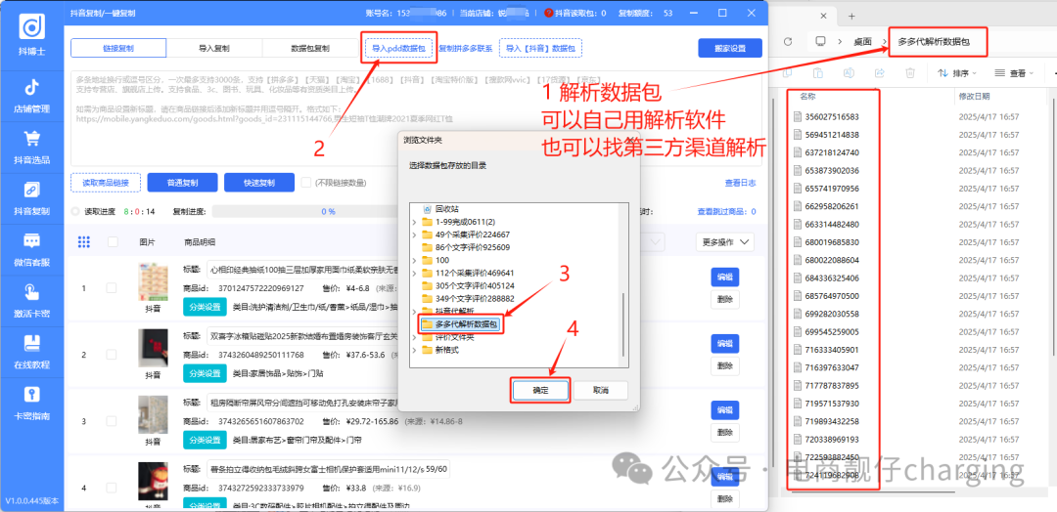1057x512 pixels.
Task: Select file 356027516583 in Explorer
Action: (x=832, y=116)
